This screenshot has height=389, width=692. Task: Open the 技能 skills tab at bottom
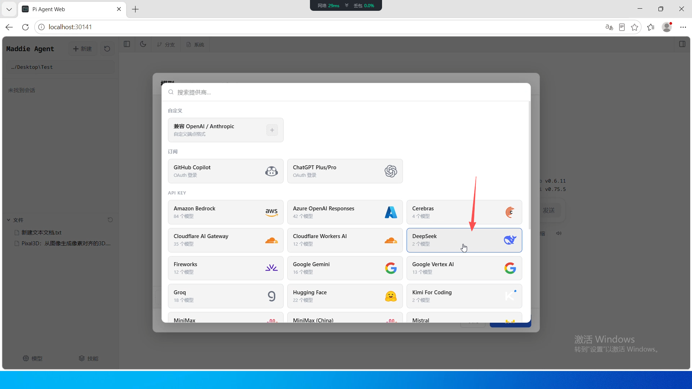tap(88, 358)
